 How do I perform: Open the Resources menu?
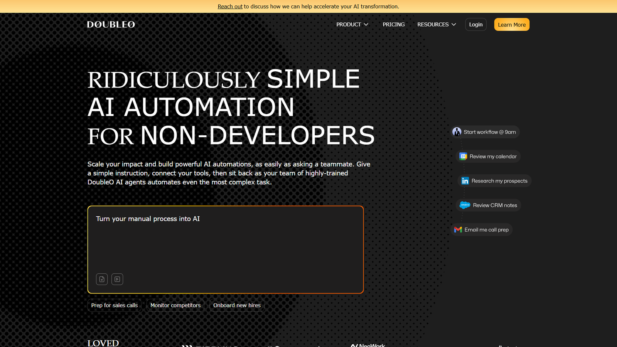[x=437, y=24]
